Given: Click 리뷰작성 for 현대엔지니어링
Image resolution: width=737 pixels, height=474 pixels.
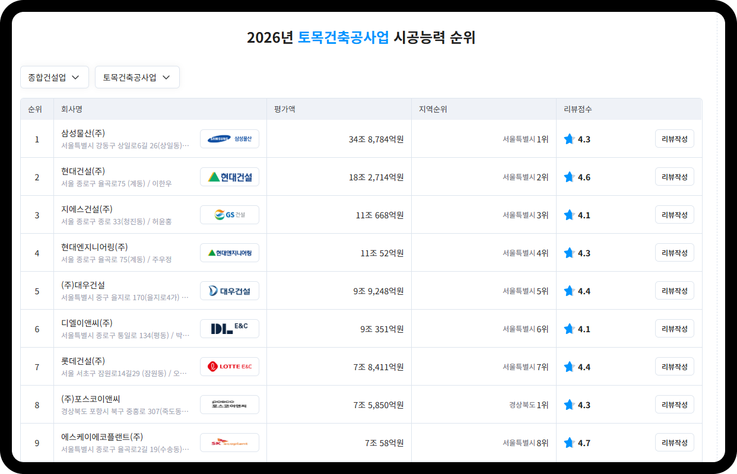Looking at the screenshot, I should (x=675, y=253).
